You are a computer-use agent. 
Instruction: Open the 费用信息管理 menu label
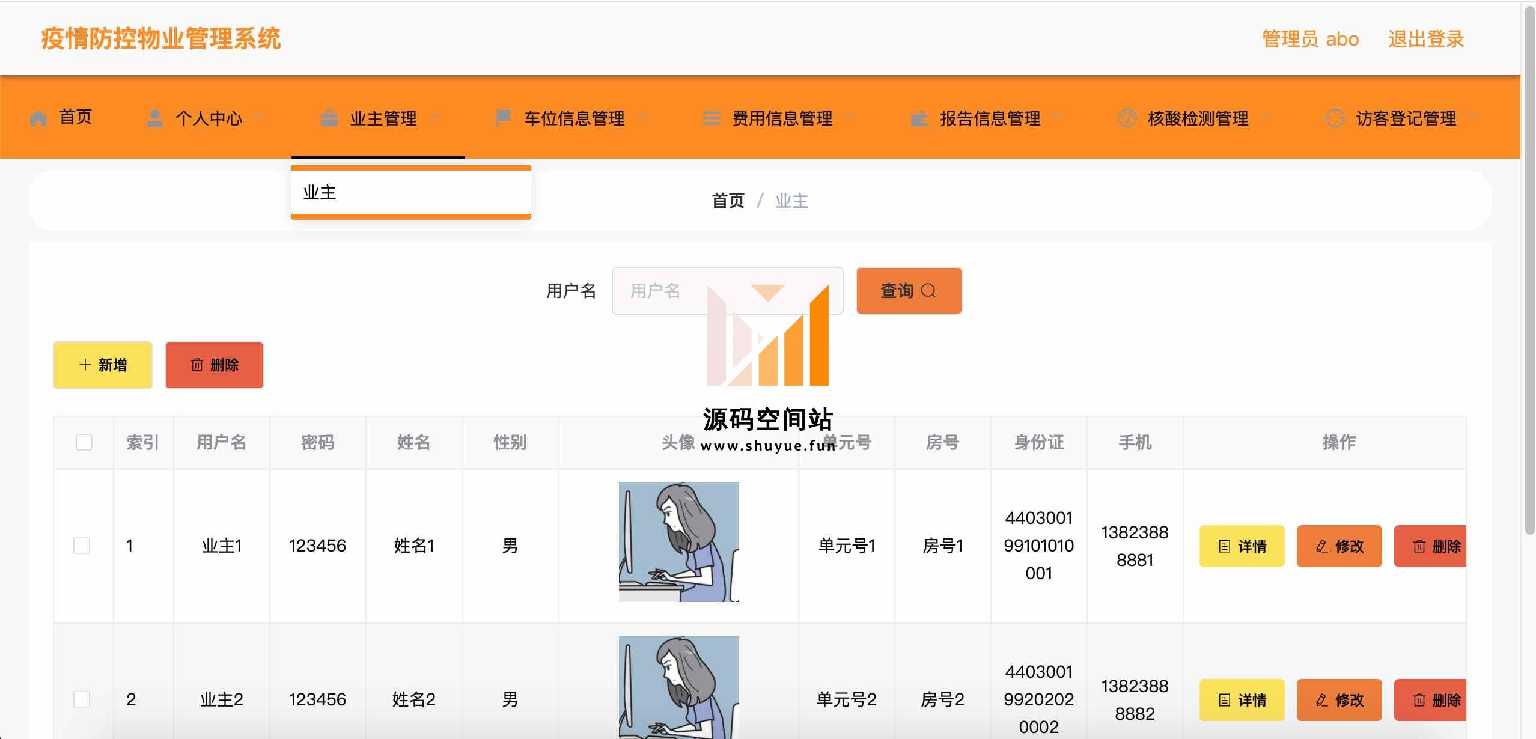782,118
